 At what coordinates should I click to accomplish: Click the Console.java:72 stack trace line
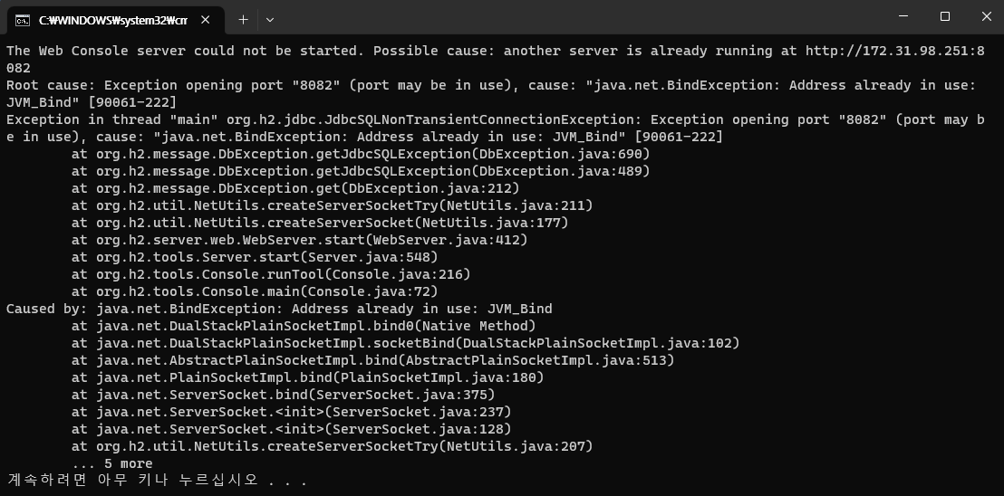[x=255, y=291]
